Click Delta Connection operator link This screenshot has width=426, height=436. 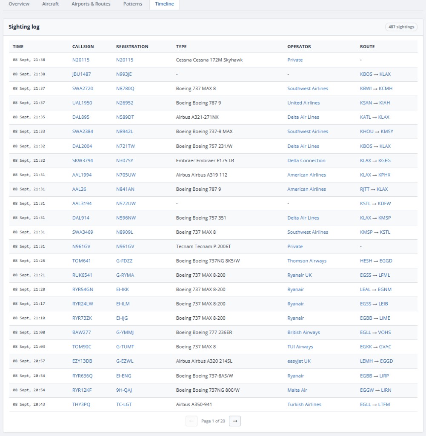coord(306,161)
